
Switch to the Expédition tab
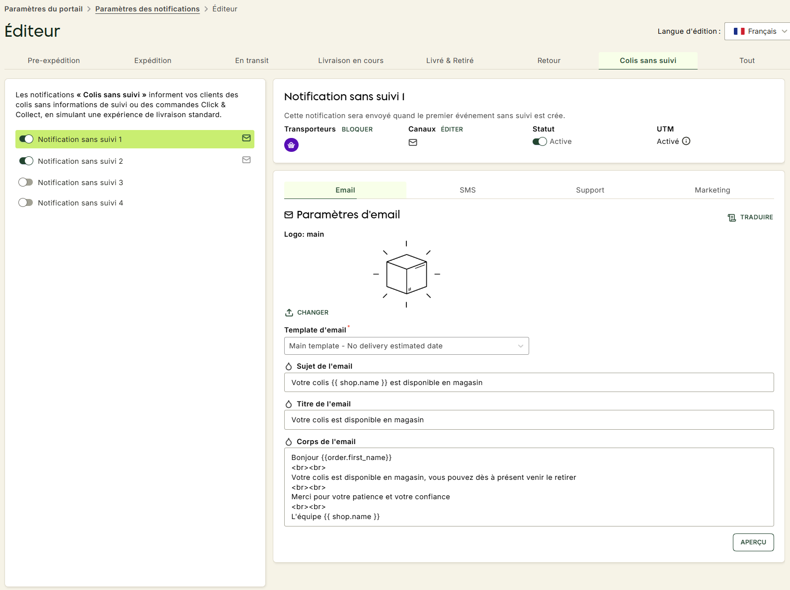(153, 61)
